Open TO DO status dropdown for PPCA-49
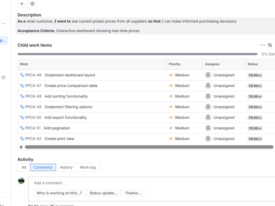275x206 pixels. [x=255, y=107]
